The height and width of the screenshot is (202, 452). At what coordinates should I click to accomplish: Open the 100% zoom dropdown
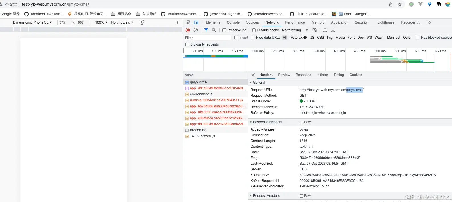101,22
